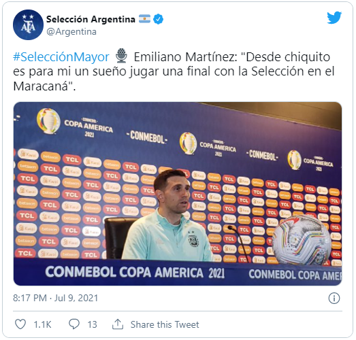
Task: Visit the @Argentina handle
Action: tap(71, 31)
